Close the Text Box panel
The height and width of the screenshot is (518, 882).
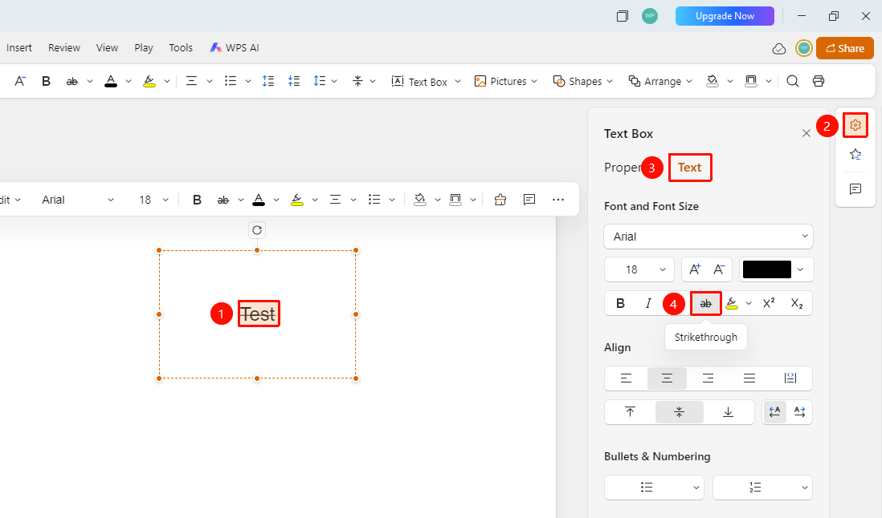point(806,133)
